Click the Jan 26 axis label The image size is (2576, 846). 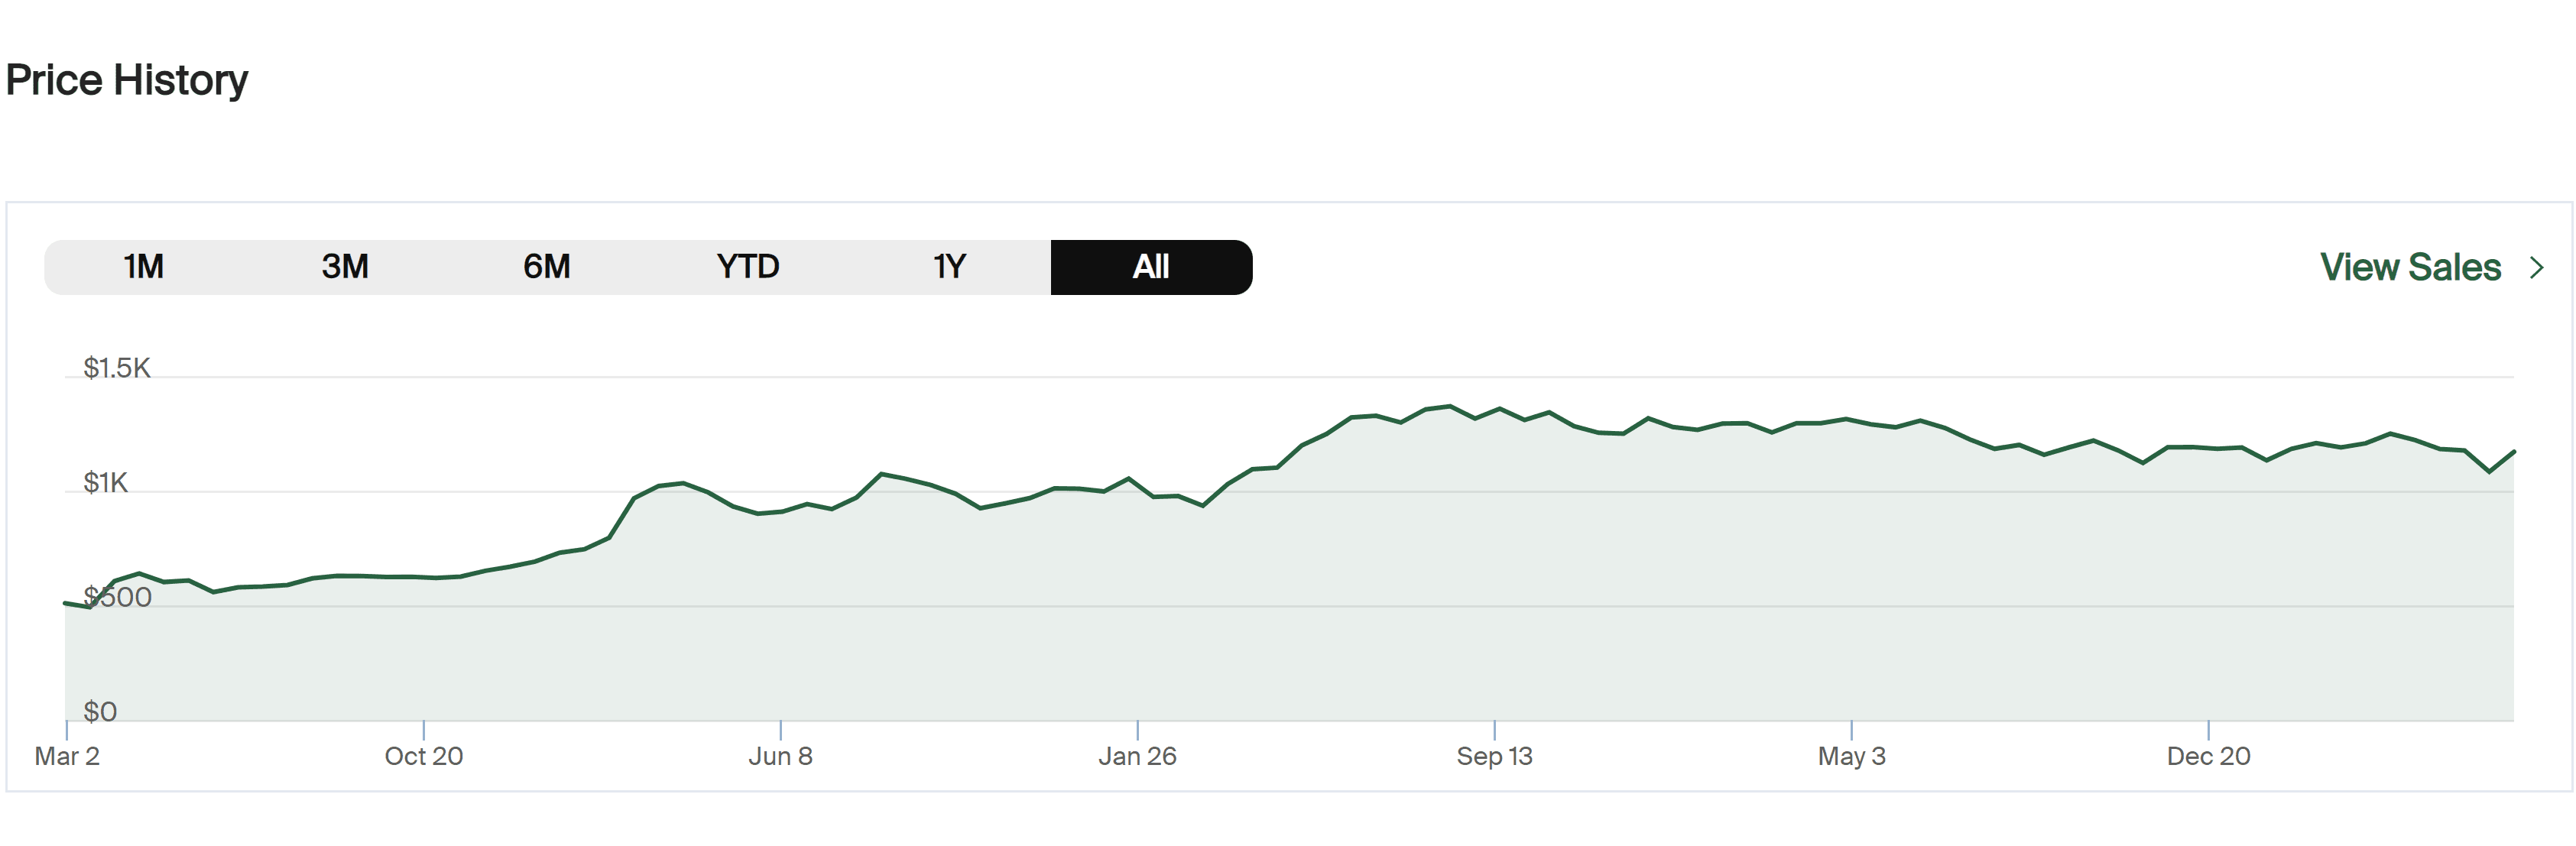click(1137, 756)
